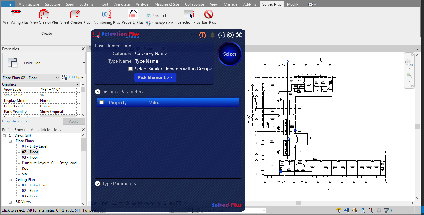Toggle Select Underlay Elements in status bar
The image size is (424, 215).
[x=347, y=210]
